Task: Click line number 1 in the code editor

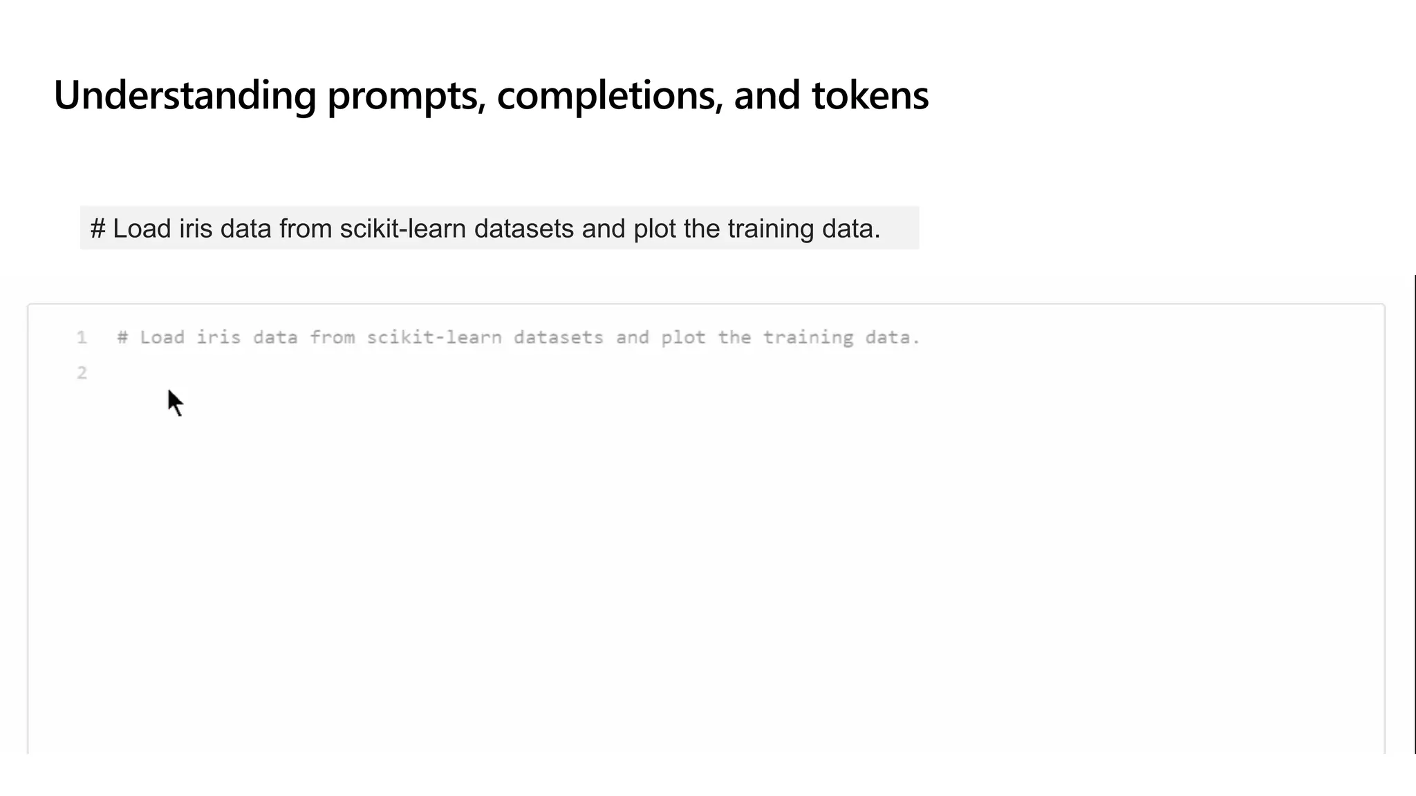Action: [82, 337]
